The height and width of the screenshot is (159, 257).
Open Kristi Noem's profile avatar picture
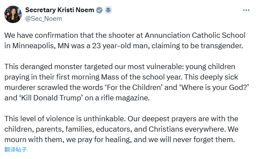click(13, 14)
